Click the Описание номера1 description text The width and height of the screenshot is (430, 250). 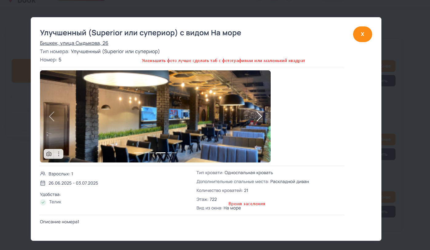click(x=60, y=222)
